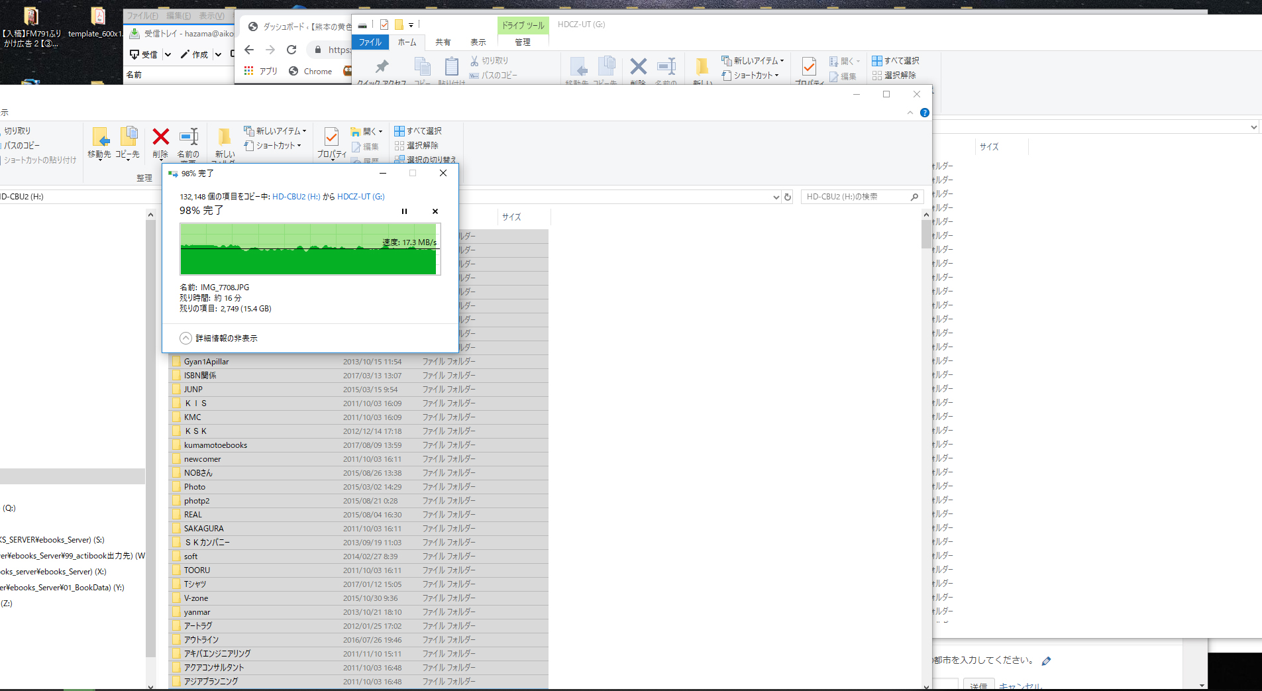Expand the address bar history dropdown
The height and width of the screenshot is (691, 1262).
tap(776, 197)
